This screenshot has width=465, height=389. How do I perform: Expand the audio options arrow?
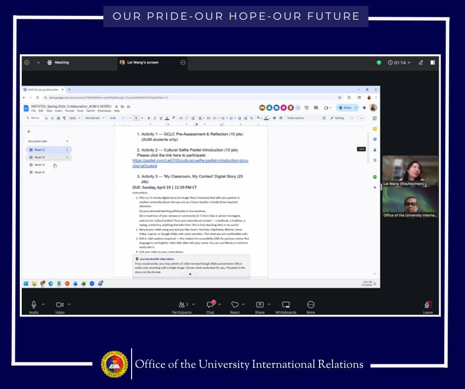(43, 305)
